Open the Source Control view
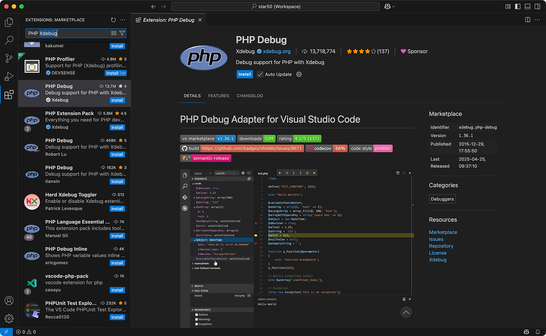The width and height of the screenshot is (546, 336). (x=9, y=58)
